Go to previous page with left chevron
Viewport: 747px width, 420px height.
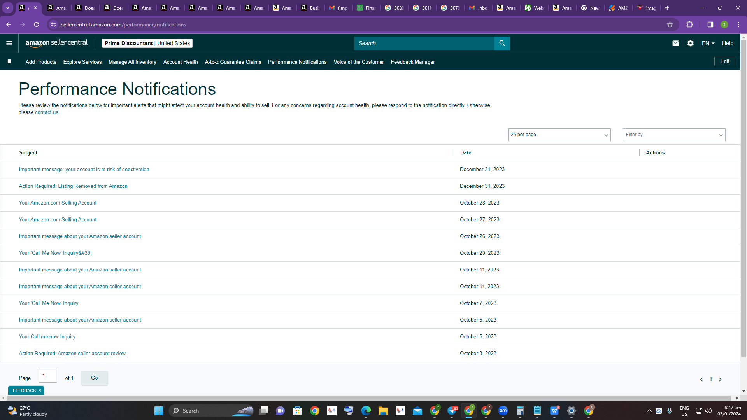[x=701, y=380]
